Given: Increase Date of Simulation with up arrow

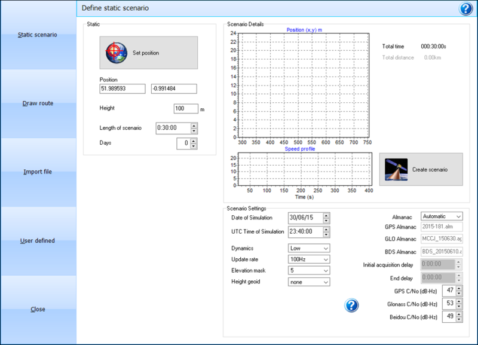Looking at the screenshot, I should point(326,215).
